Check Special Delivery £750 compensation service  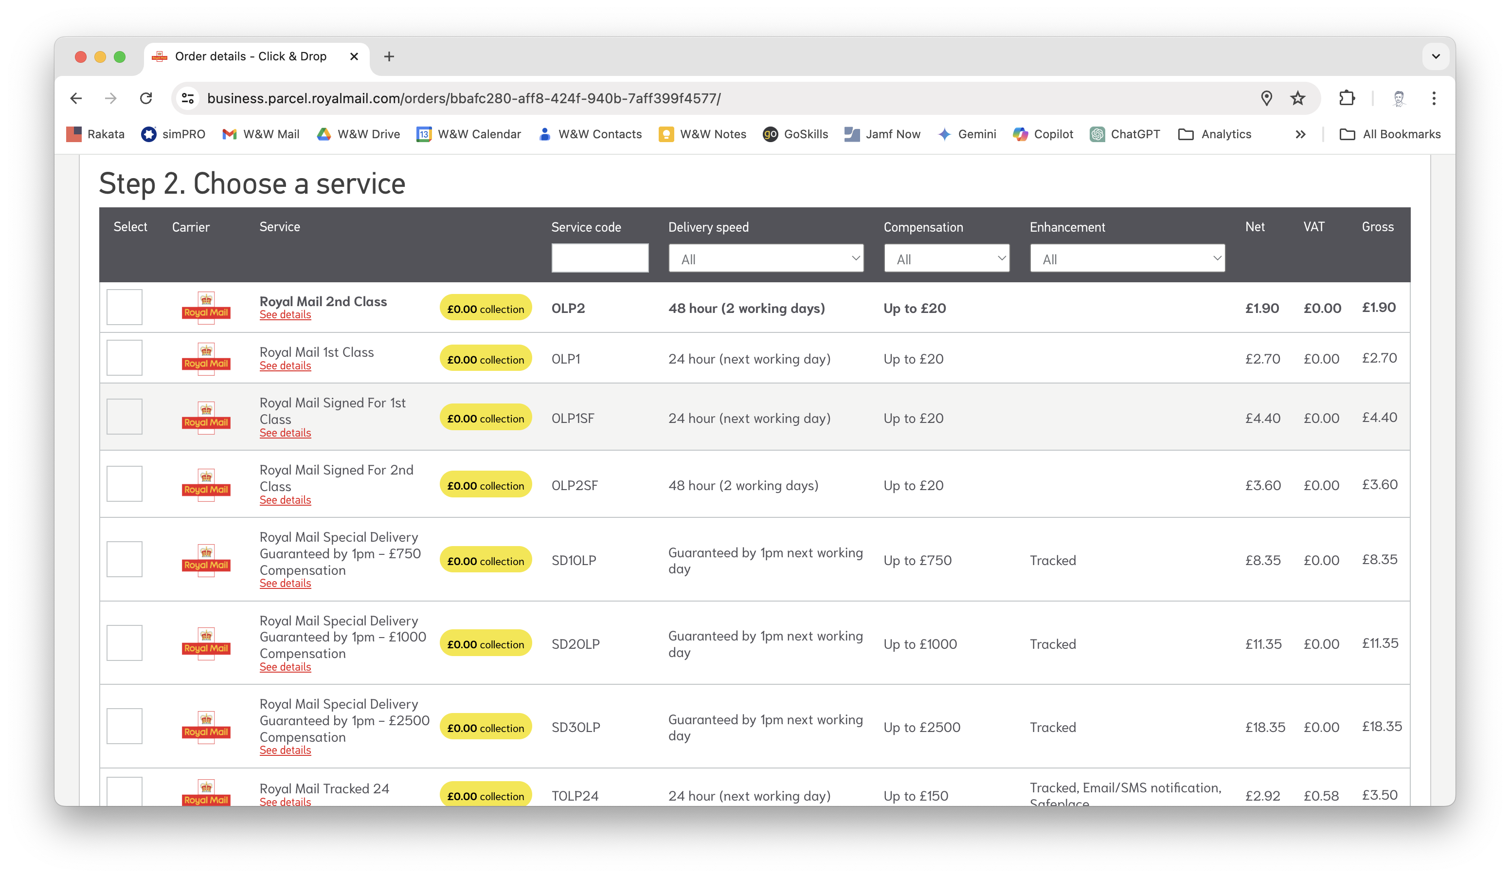(124, 559)
